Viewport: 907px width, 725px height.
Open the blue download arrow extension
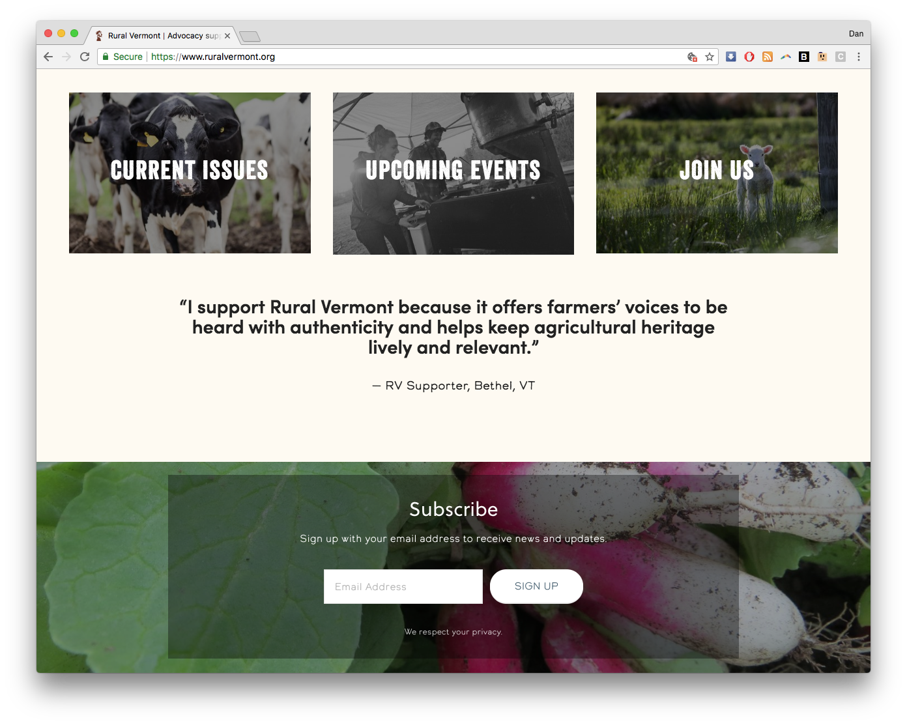click(731, 57)
